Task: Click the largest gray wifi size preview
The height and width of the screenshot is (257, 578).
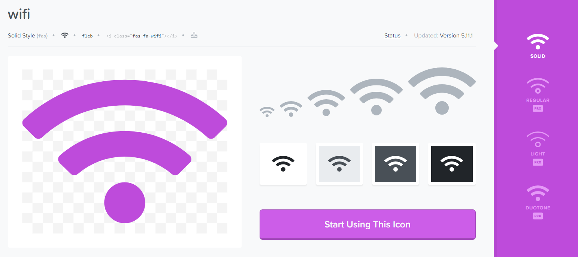Action: 442,91
